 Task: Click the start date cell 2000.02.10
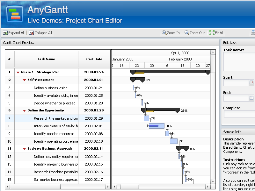click(94, 141)
